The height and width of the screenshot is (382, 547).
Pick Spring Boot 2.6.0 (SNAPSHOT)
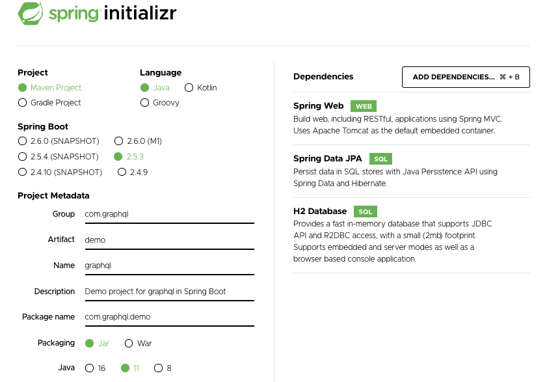[23, 141]
